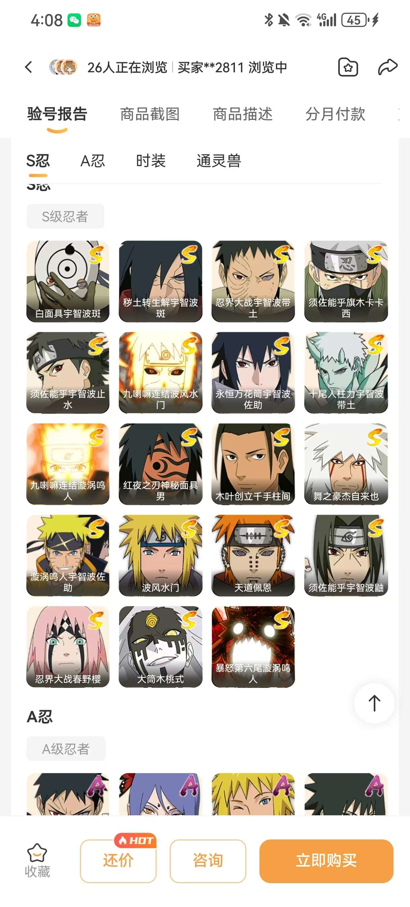Tap the back arrow icon
Viewport: 410px width, 907px height.
point(29,67)
